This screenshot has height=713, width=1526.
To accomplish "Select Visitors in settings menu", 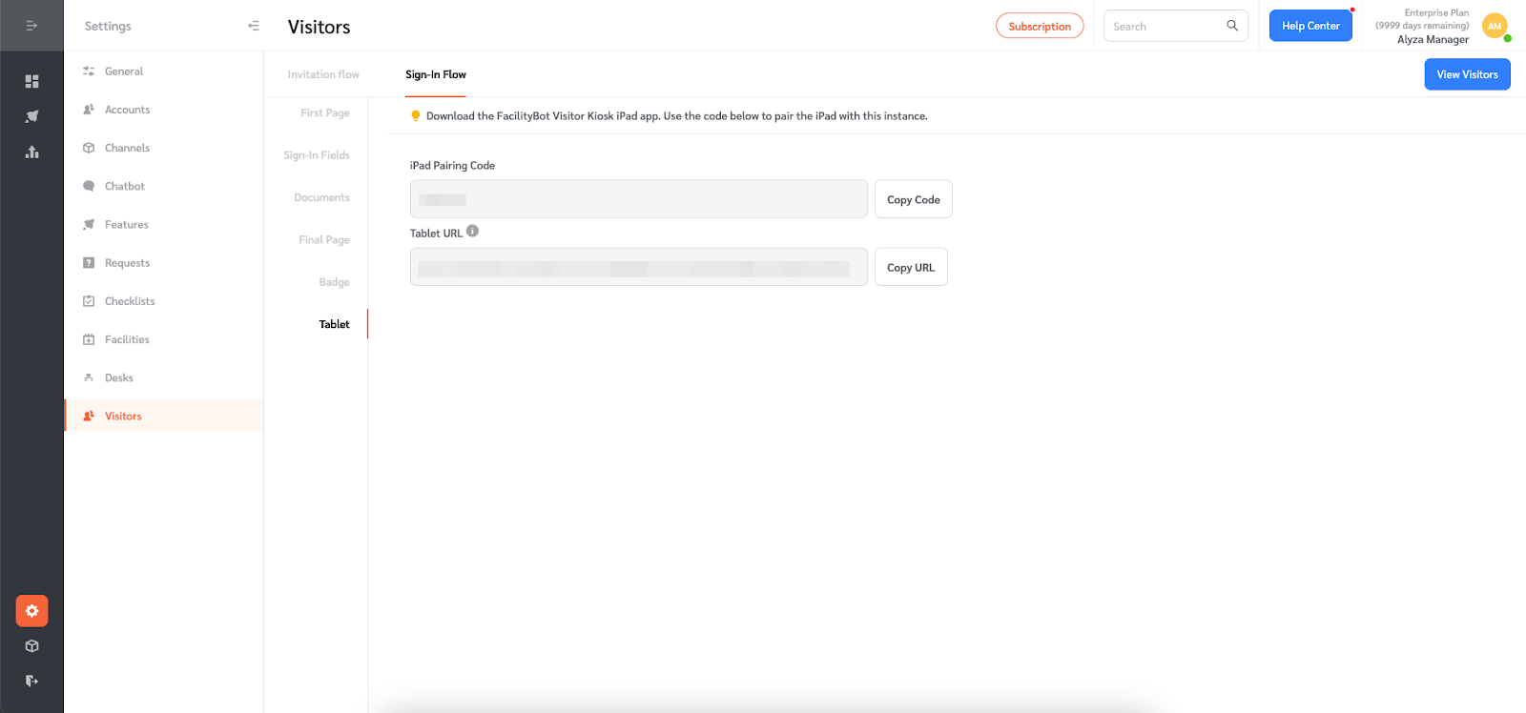I will click(163, 416).
